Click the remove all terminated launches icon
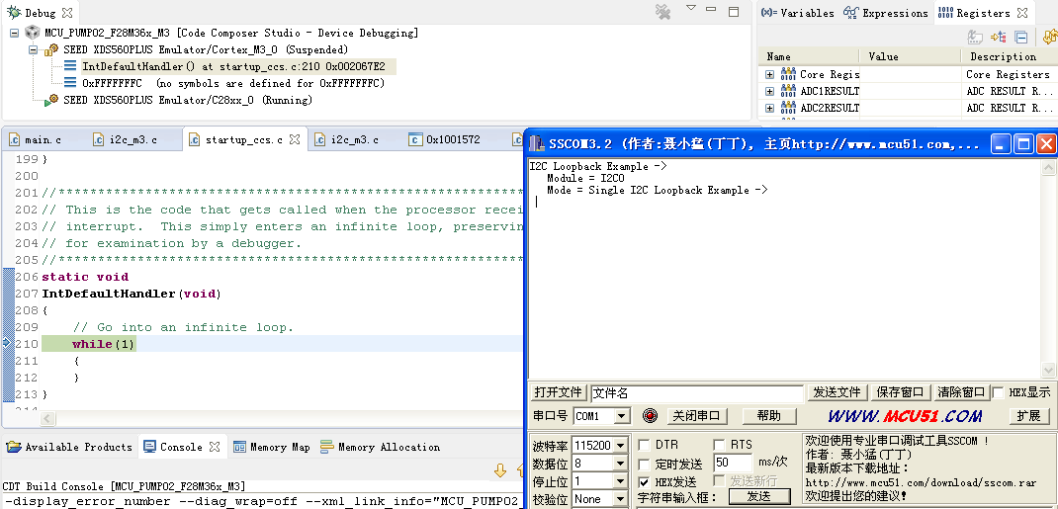Viewport: 1058px width, 509px height. 662,12
